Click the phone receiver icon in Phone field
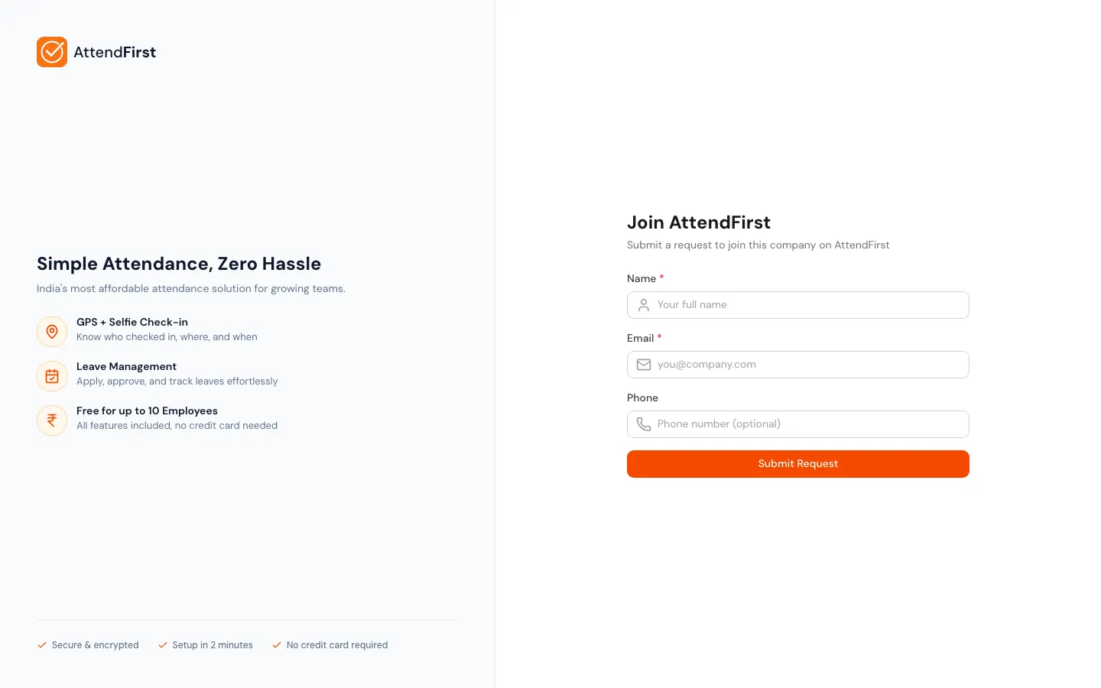 tap(644, 424)
